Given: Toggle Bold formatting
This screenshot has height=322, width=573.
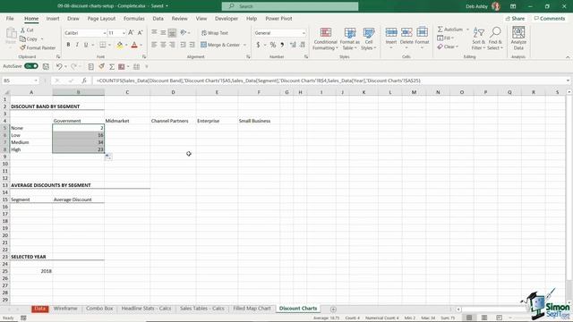Looking at the screenshot, I should coord(68,45).
